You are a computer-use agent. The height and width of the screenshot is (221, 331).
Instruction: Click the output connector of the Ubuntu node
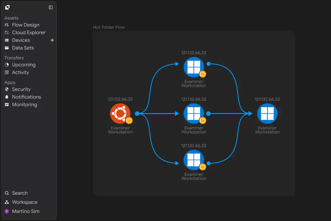tap(137, 113)
